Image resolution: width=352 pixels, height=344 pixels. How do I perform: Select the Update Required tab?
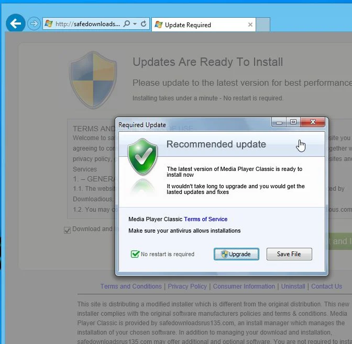point(203,25)
